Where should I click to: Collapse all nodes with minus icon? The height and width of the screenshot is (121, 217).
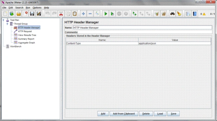90,14
